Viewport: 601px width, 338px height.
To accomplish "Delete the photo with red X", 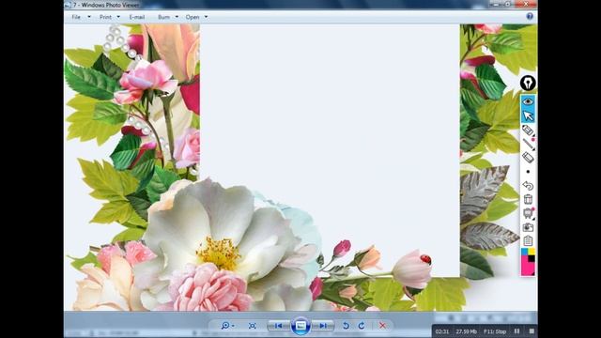I will click(x=382, y=326).
